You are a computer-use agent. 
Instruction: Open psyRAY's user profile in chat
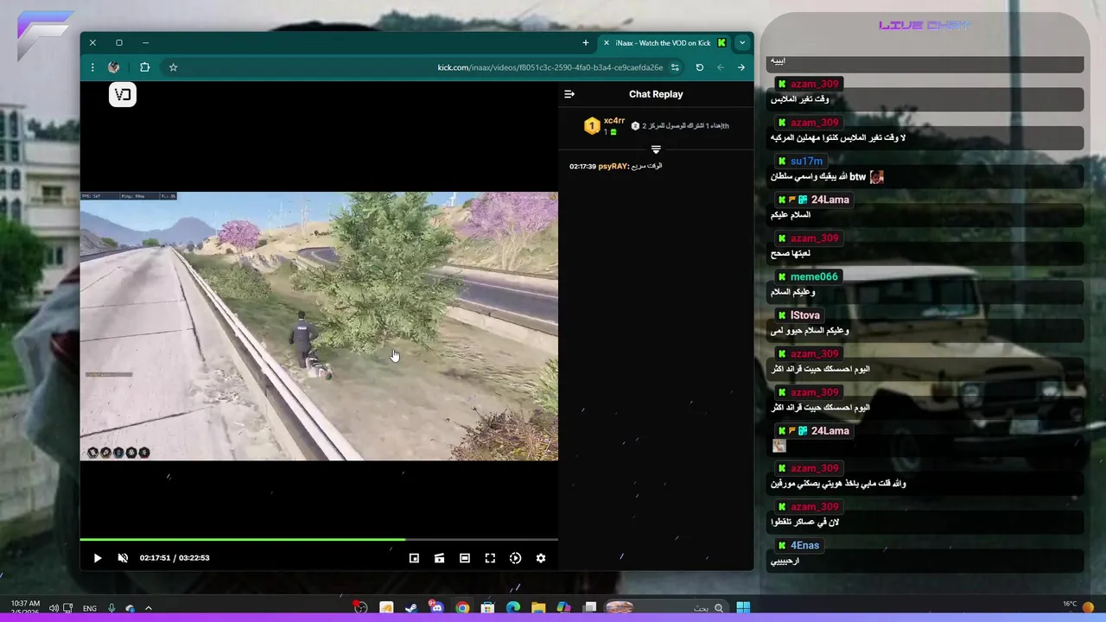[x=613, y=166]
